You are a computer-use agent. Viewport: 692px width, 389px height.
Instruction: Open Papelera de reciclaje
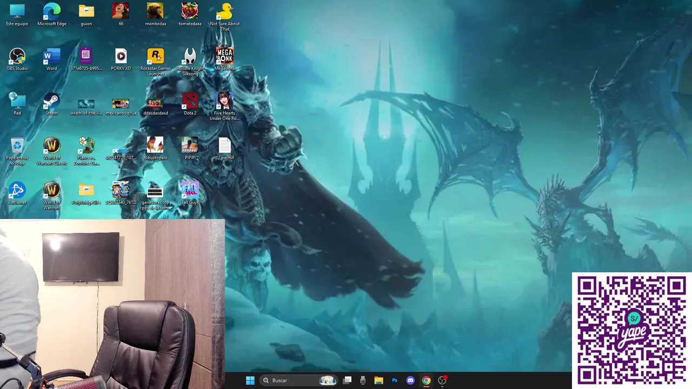coord(17,151)
